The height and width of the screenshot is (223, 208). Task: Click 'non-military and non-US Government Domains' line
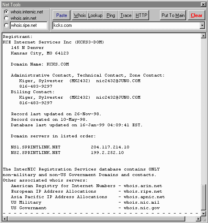pyautogui.click(x=79, y=175)
